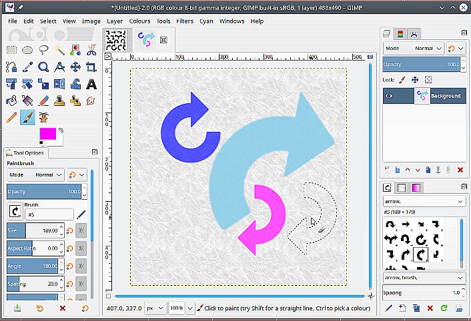Toggle lock position and size icon

click(x=415, y=80)
